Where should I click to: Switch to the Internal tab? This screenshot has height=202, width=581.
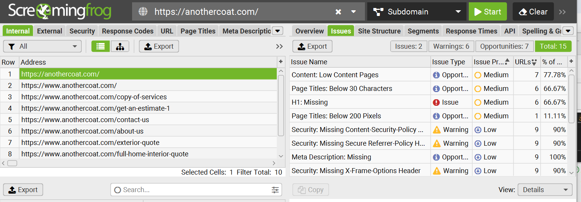click(x=18, y=31)
